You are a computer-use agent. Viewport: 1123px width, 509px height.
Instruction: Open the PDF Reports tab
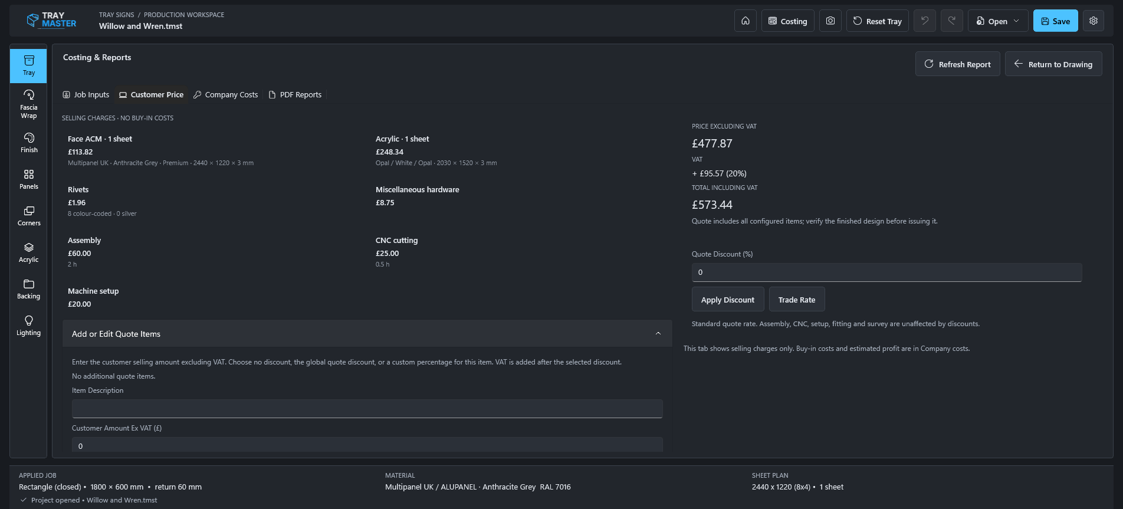pos(295,94)
